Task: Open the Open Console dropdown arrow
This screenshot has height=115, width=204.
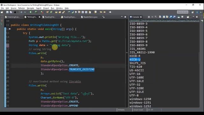Action: coord(190,17)
